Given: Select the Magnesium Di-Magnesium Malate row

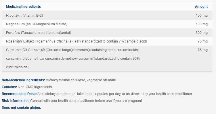Looking at the screenshot, I should click(107, 24).
